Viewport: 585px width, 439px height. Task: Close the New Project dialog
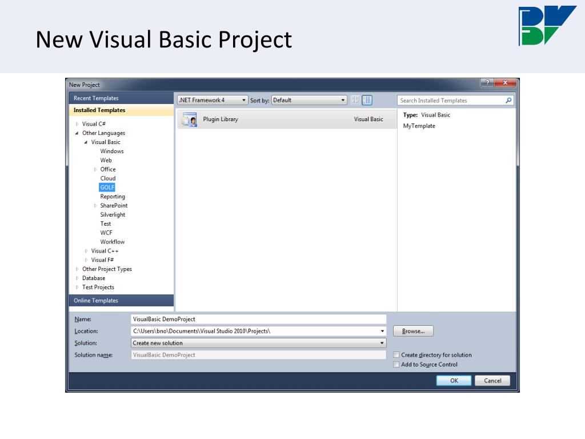505,82
